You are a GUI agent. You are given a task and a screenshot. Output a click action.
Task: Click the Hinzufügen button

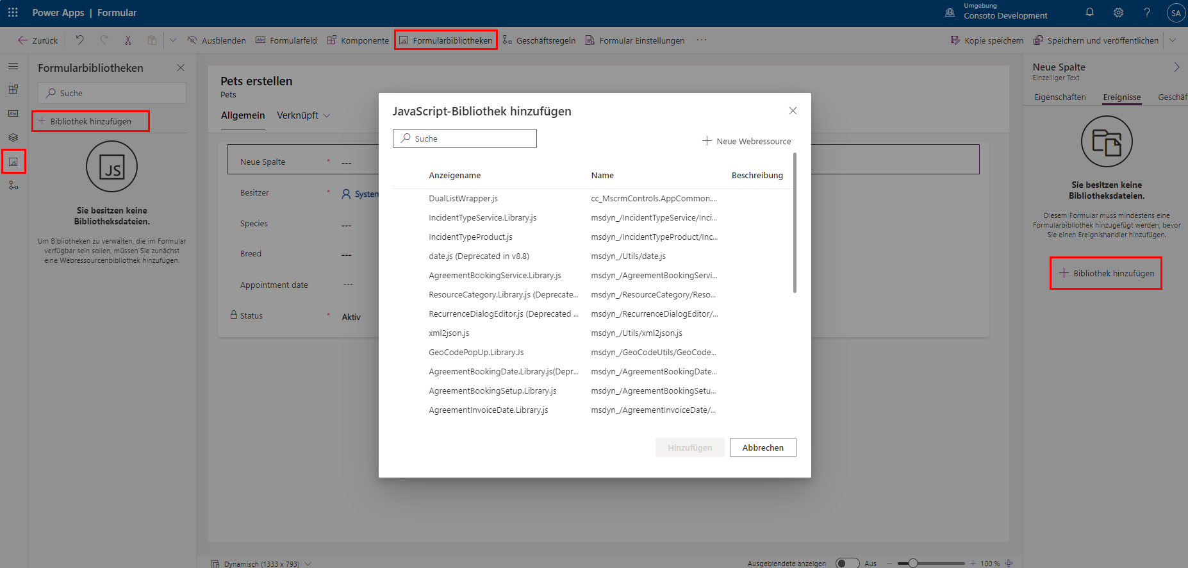[689, 447]
